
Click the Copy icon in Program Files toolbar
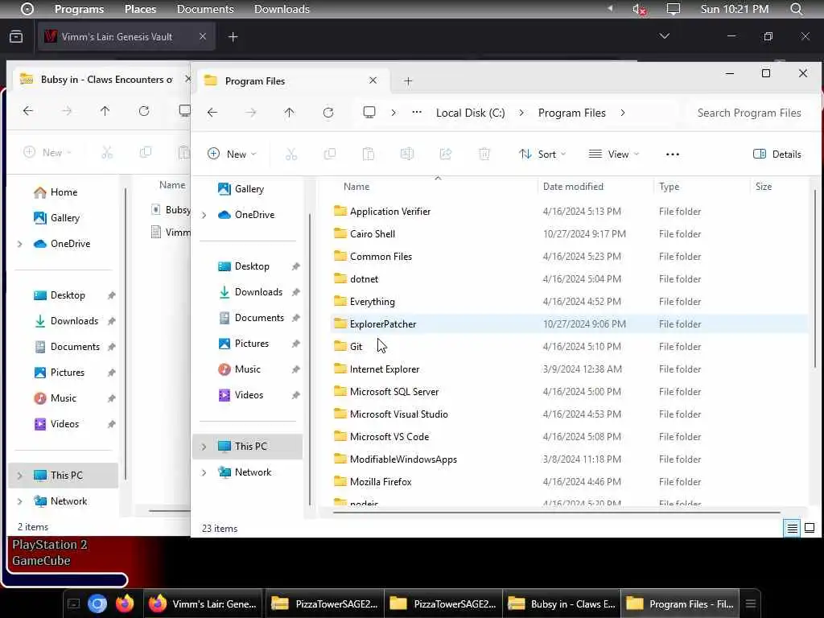tap(330, 154)
